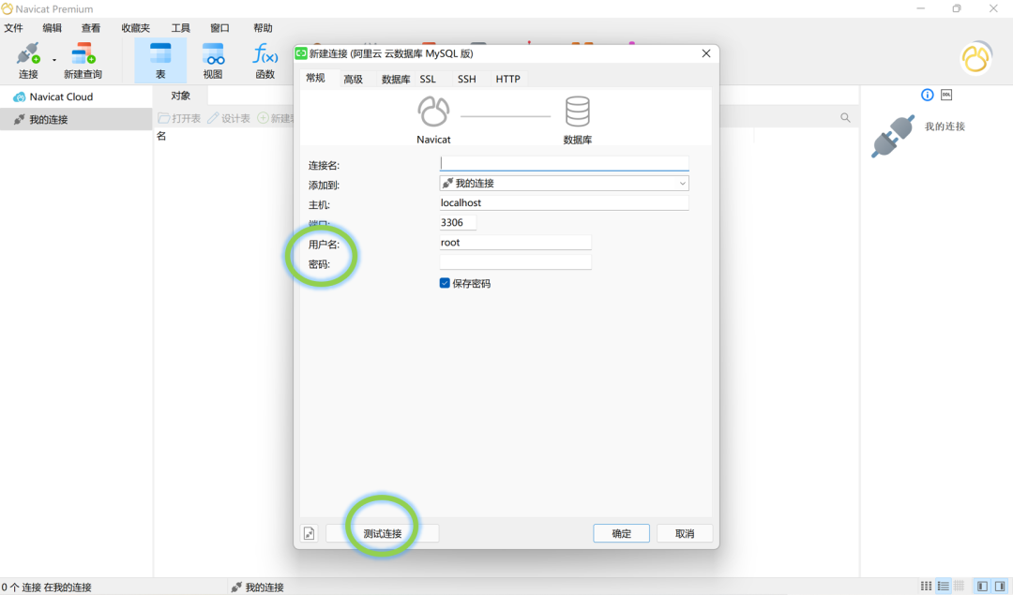
Task: Switch to the SSL tab in dialog
Action: [428, 79]
